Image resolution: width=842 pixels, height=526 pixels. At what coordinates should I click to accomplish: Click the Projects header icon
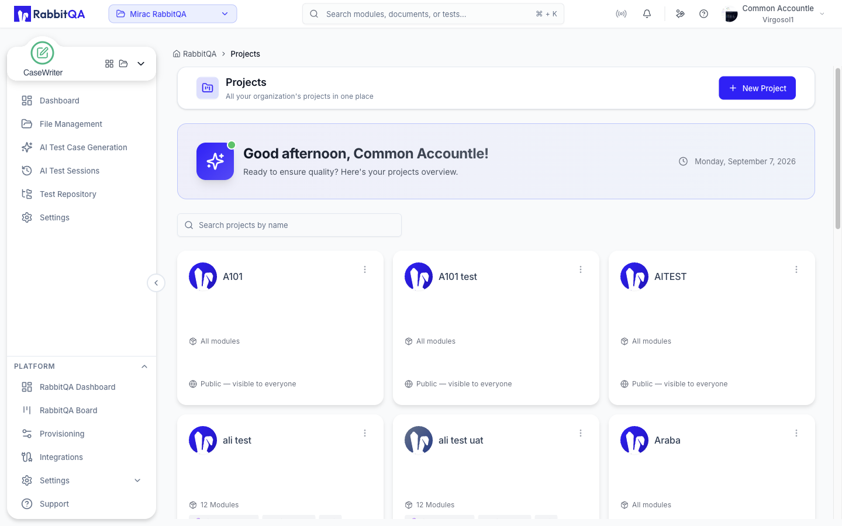pos(208,88)
